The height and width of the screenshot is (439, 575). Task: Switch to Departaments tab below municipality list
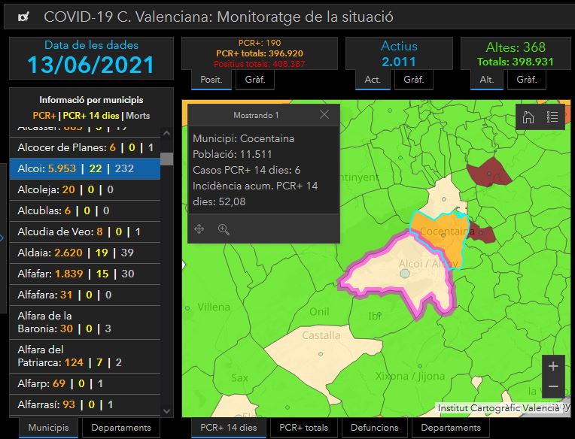pyautogui.click(x=121, y=428)
